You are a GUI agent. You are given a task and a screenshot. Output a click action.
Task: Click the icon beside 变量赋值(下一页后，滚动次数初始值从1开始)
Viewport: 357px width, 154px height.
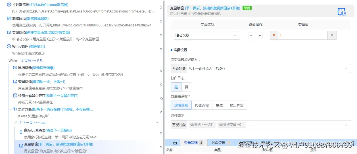pyautogui.click(x=21, y=146)
